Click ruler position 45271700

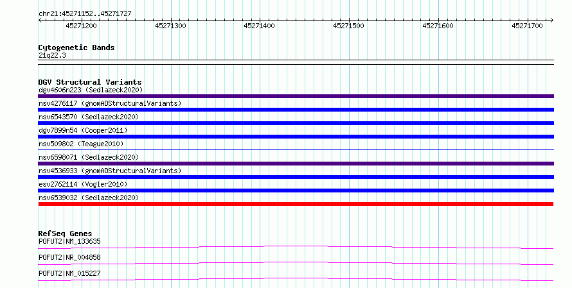coord(527,26)
